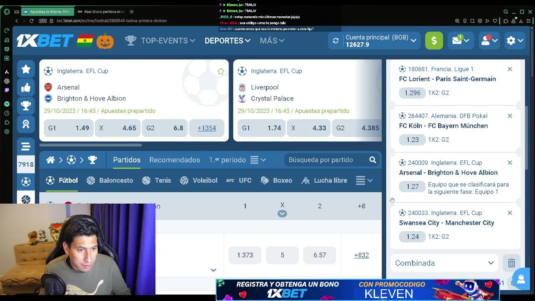
Task: Open the messages envelope icon
Action: tap(460, 41)
